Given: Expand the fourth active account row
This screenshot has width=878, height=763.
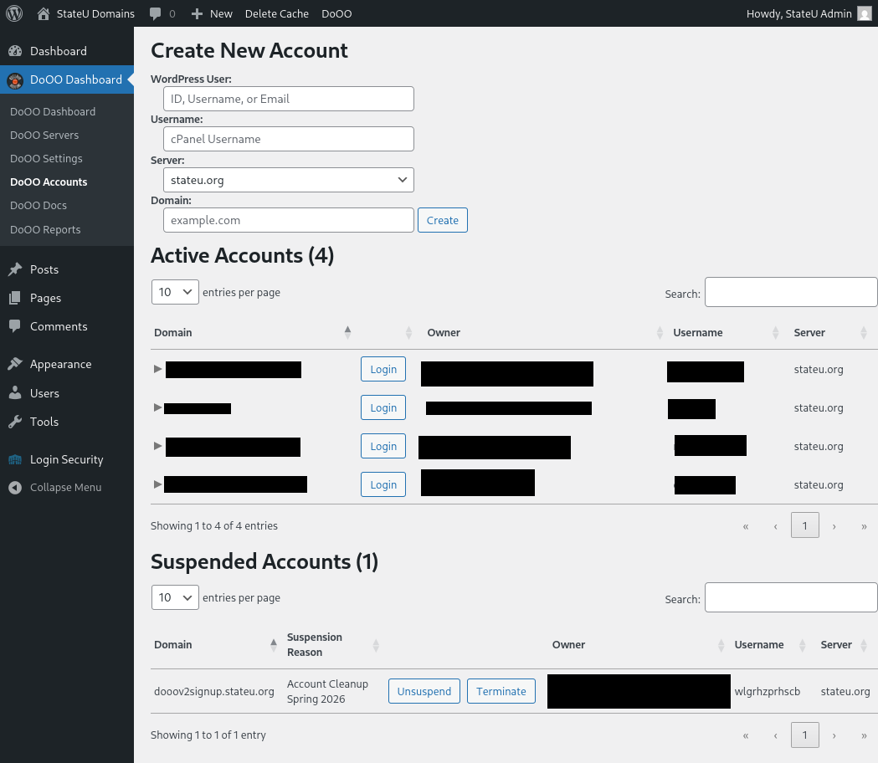Looking at the screenshot, I should click(x=158, y=484).
